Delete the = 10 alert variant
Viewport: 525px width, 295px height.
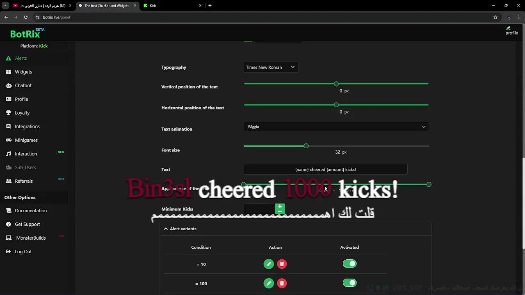[x=282, y=264]
